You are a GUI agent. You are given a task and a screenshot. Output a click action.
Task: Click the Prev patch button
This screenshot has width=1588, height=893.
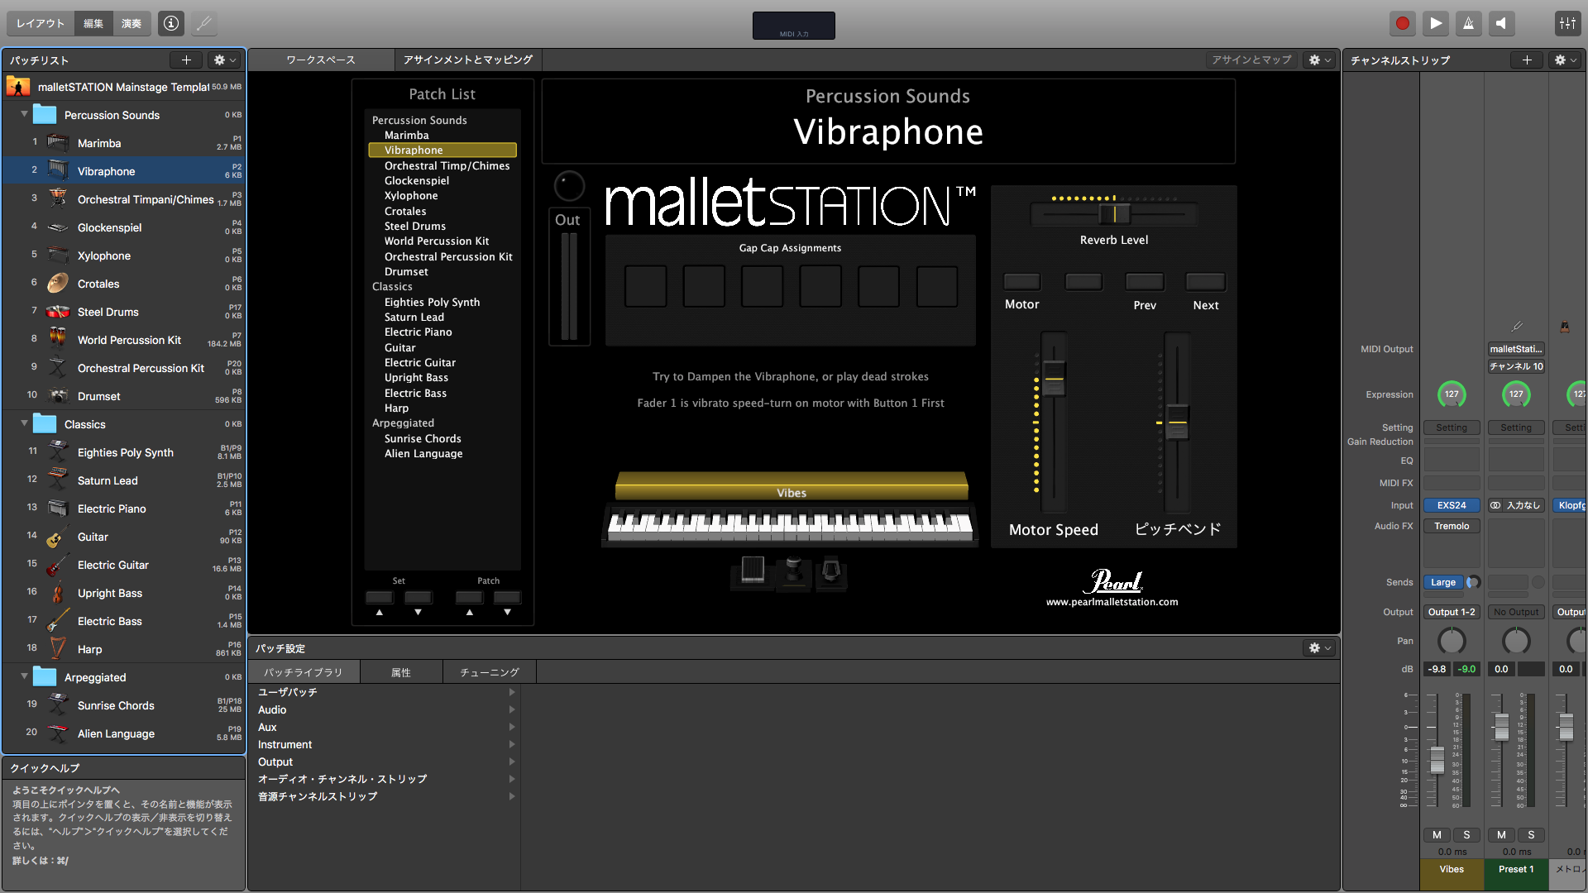point(1145,282)
